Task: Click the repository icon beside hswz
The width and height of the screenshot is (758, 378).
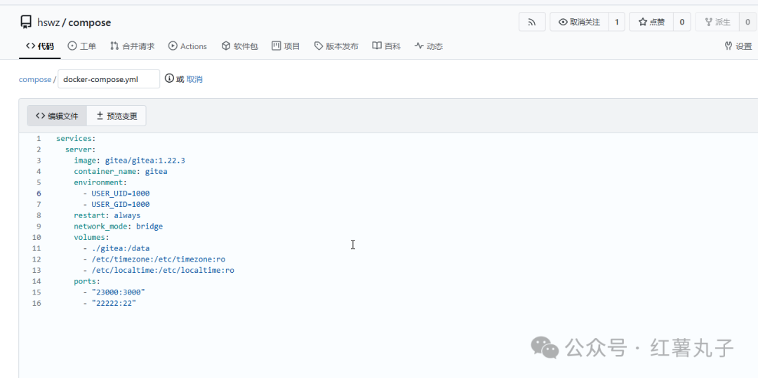Action: (26, 22)
